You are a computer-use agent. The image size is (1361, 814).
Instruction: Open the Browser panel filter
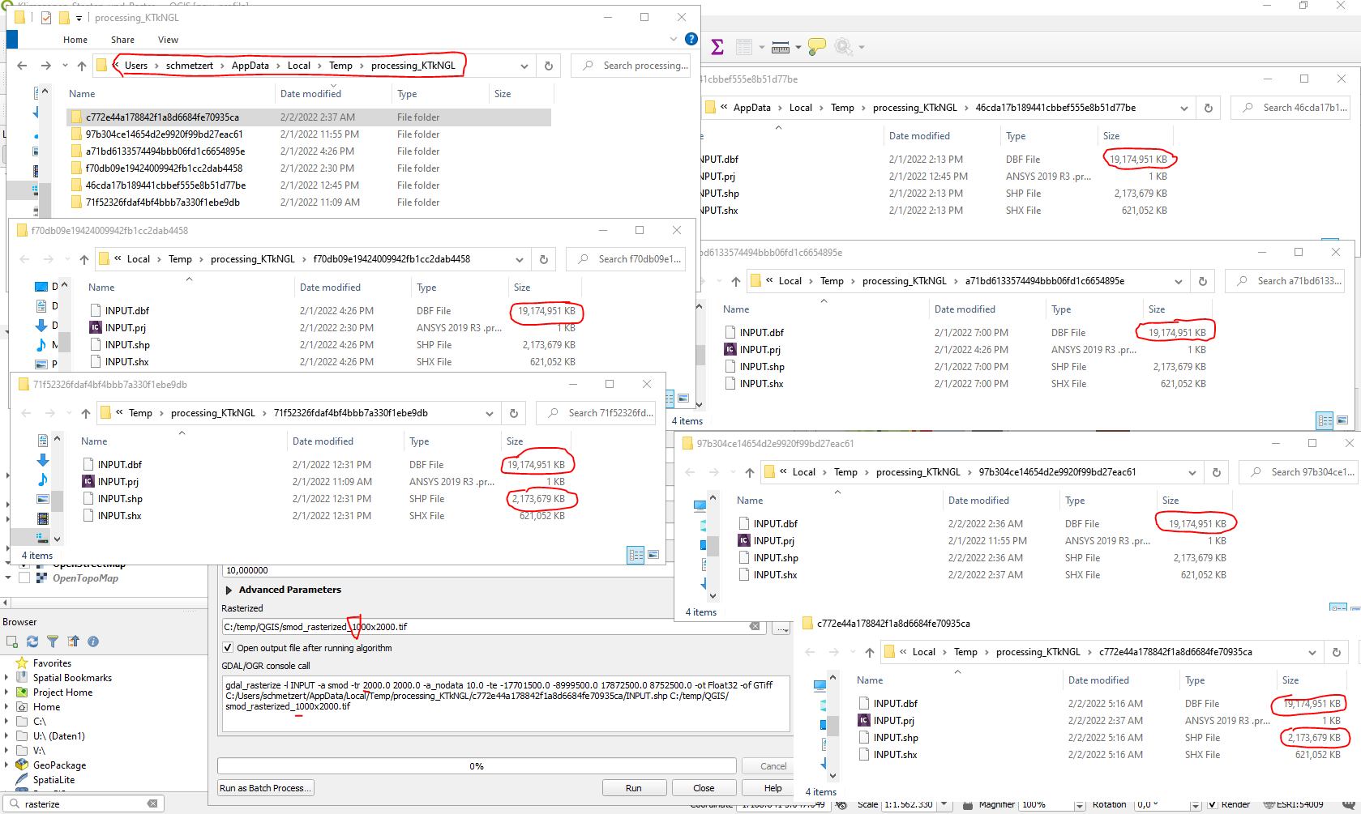click(53, 641)
